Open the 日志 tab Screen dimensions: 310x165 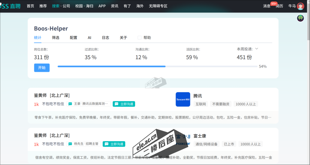(105, 38)
